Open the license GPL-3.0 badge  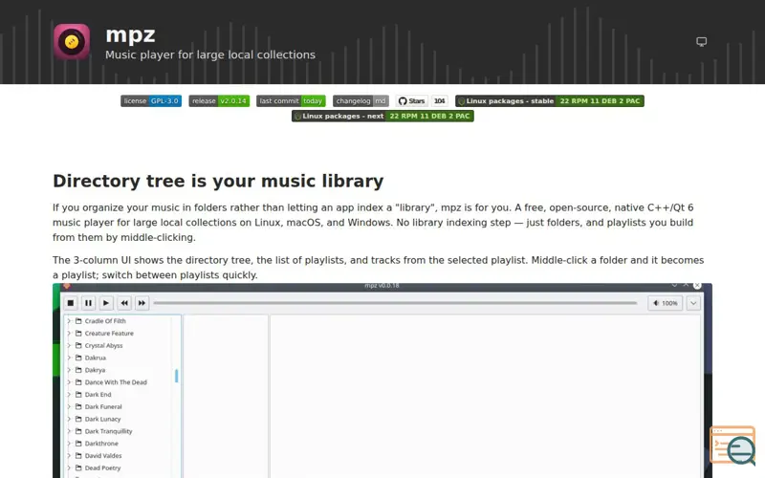tap(151, 101)
